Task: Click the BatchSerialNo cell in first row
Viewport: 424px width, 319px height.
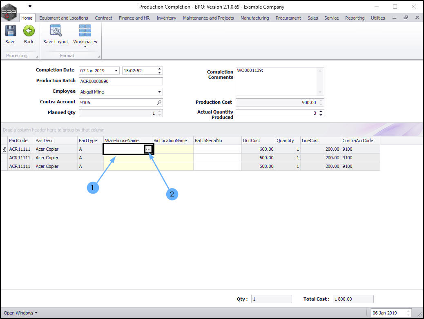Action: click(217, 149)
